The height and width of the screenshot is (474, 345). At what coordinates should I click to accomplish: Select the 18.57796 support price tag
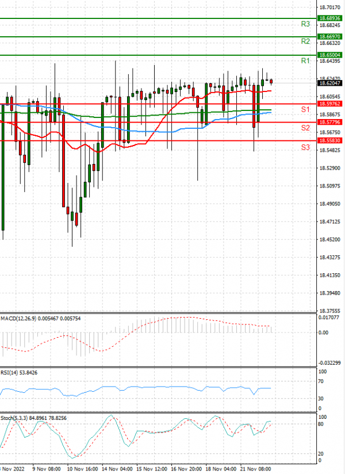329,122
